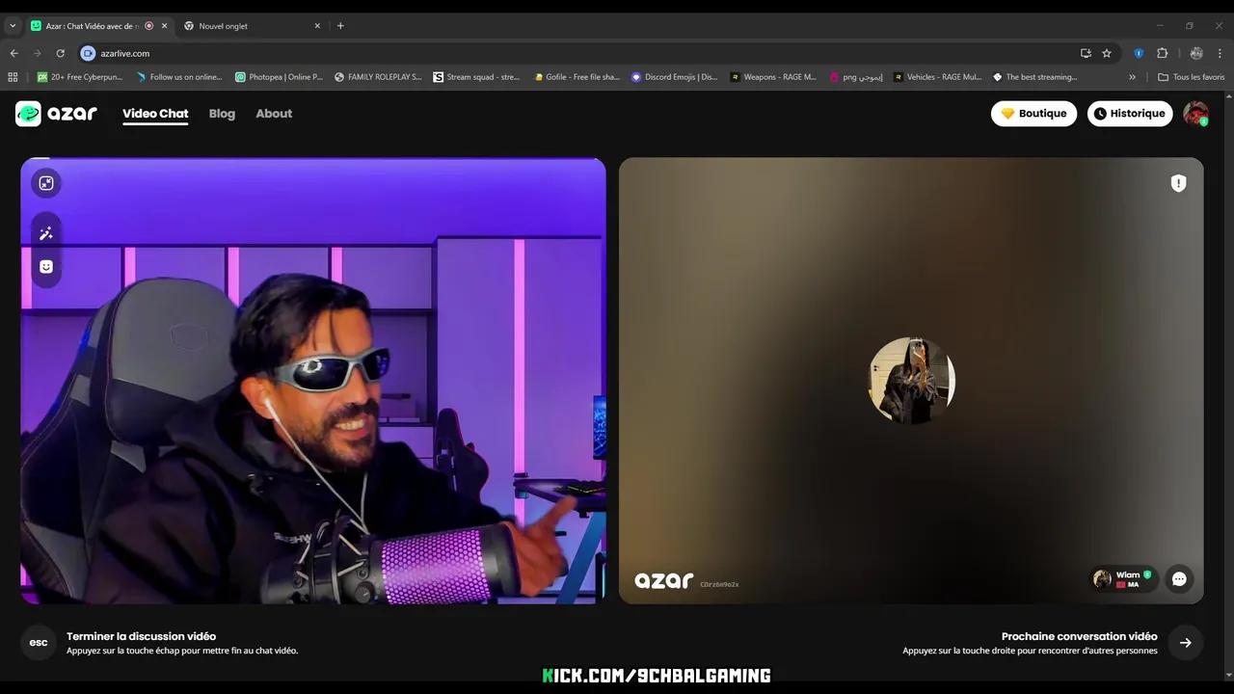Switch to the Video Chat tab
The height and width of the screenshot is (694, 1234).
pyautogui.click(x=155, y=113)
